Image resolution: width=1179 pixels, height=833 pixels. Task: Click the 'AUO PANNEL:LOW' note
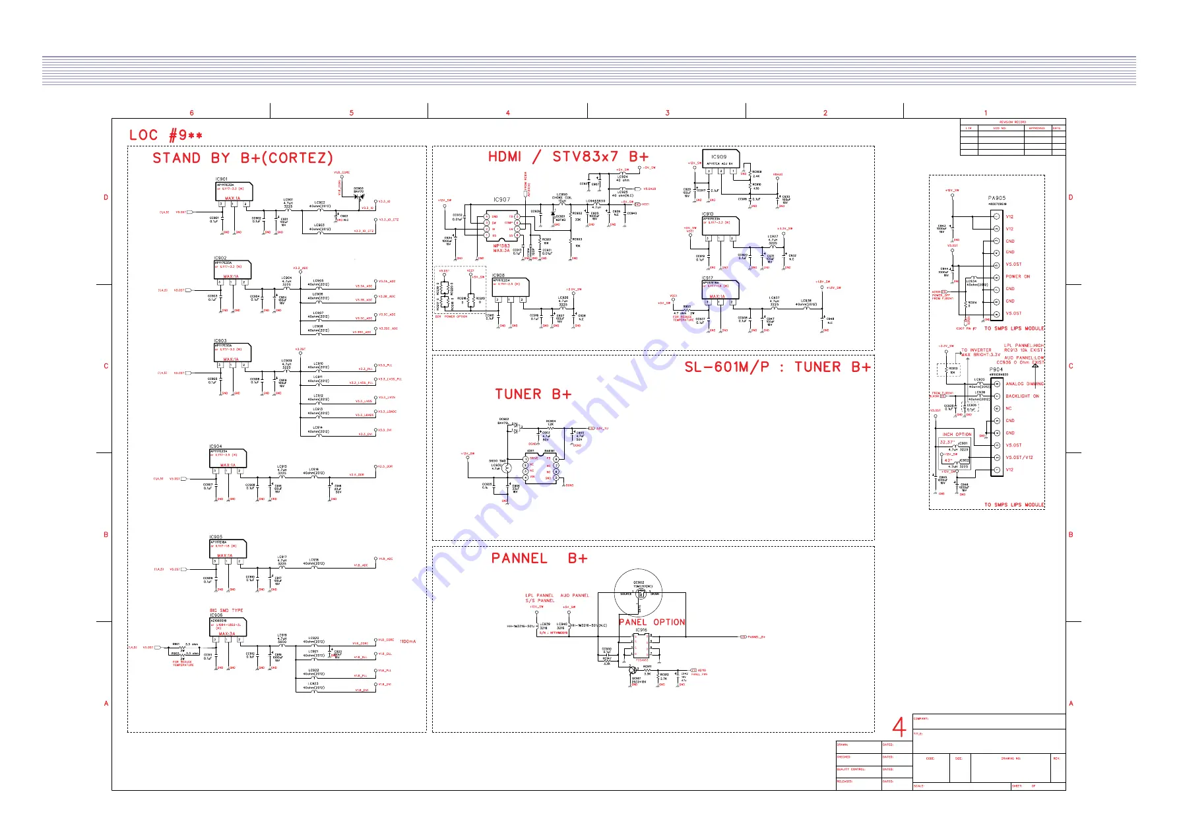1024,358
